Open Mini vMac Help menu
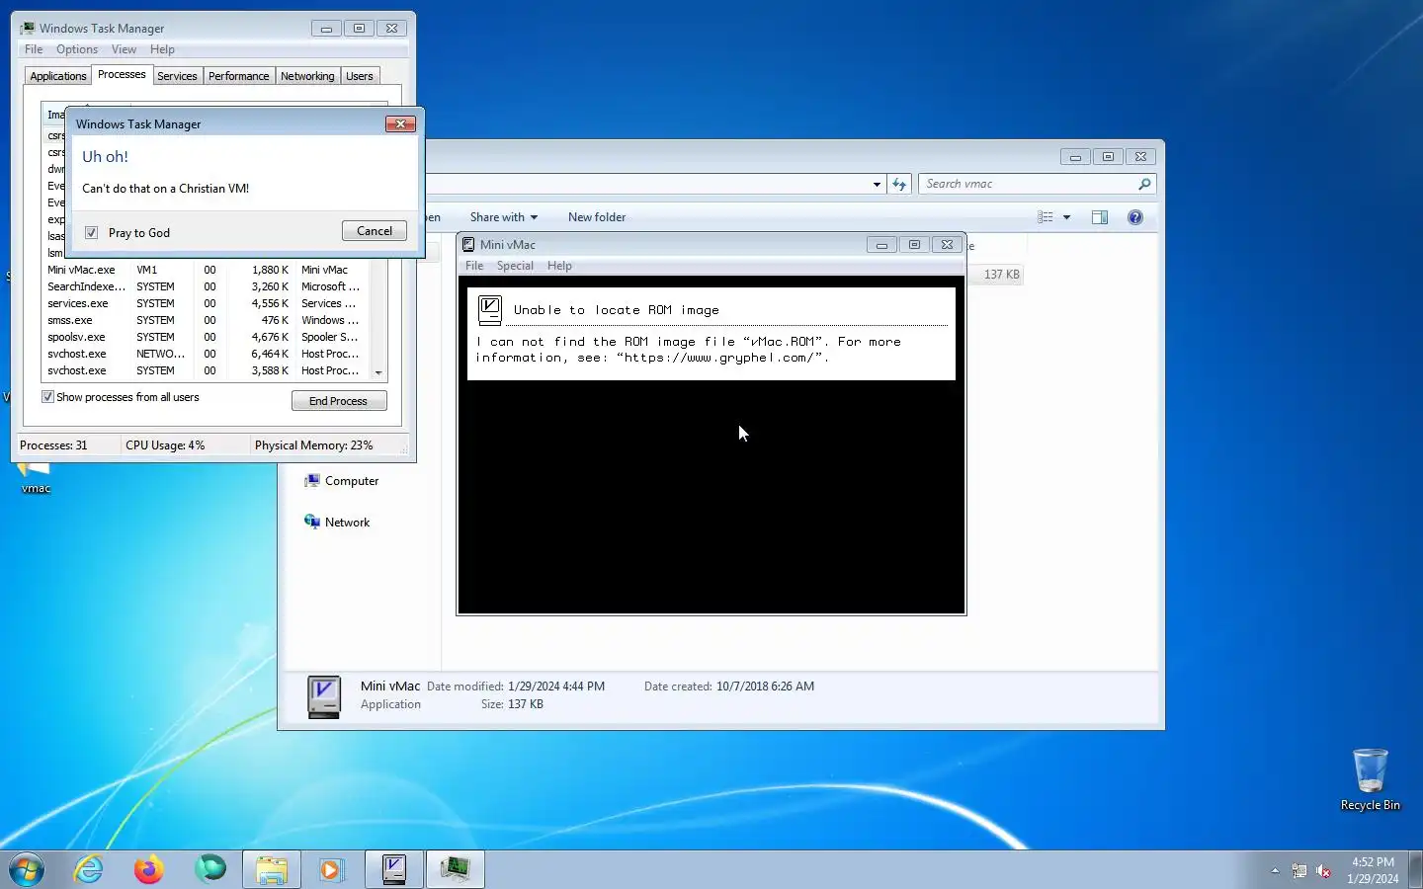This screenshot has width=1423, height=889. (x=559, y=266)
